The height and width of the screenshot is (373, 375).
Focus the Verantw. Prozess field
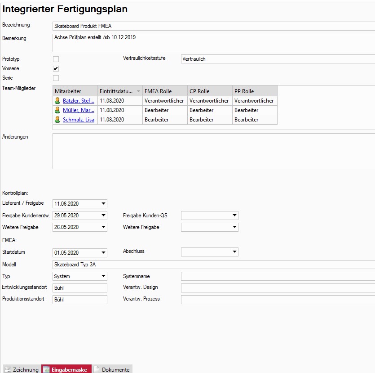point(278,300)
